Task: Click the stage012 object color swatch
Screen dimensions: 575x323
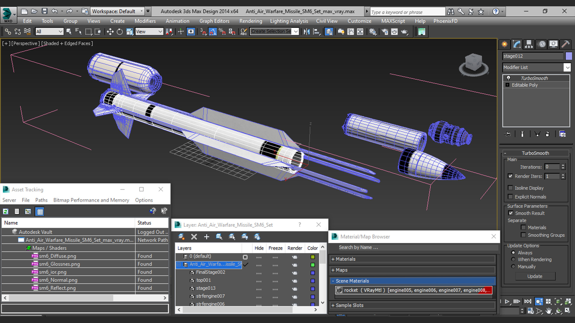Action: 569,56
